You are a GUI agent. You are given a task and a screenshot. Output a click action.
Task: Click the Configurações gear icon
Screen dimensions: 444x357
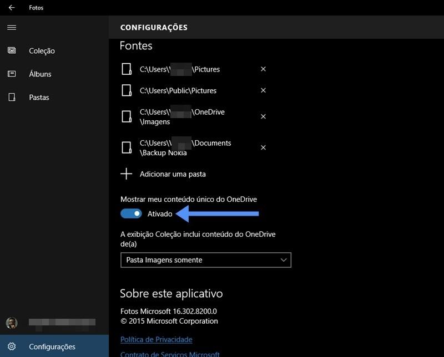tap(12, 346)
